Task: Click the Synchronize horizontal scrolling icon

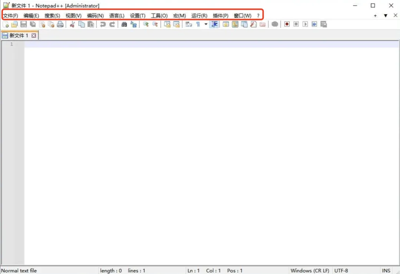Action: tap(176, 24)
